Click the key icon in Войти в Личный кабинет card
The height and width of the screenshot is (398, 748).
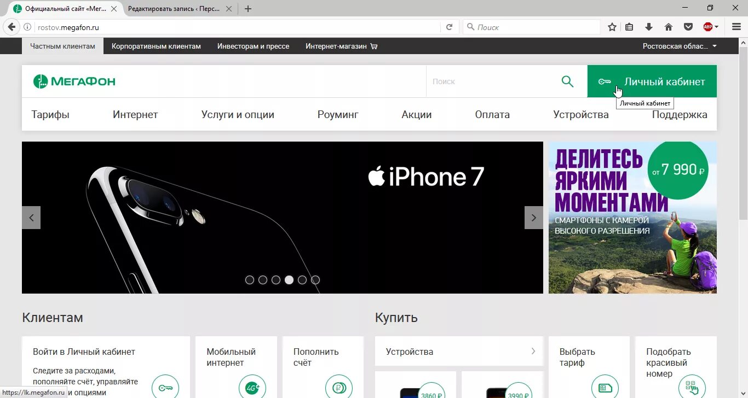click(x=165, y=388)
